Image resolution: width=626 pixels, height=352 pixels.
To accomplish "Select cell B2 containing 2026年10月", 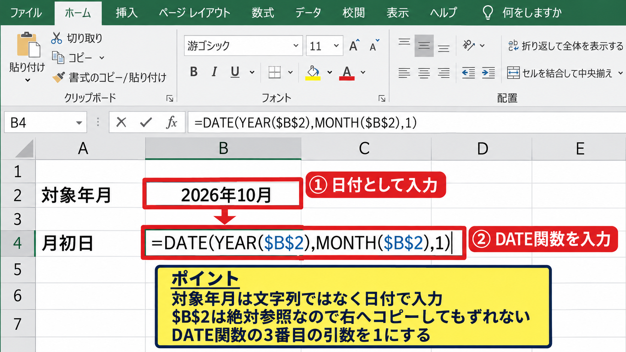I will coord(223,195).
